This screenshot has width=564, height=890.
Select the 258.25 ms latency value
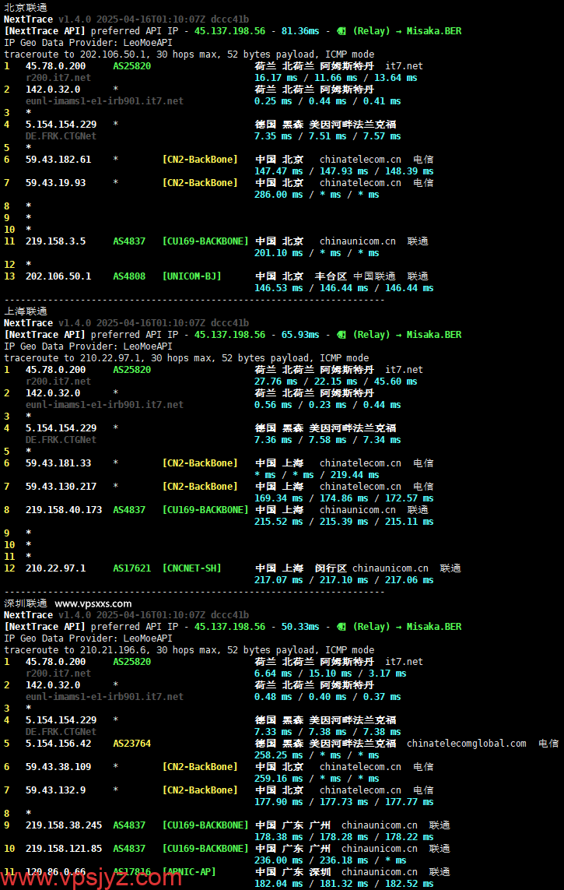[278, 755]
